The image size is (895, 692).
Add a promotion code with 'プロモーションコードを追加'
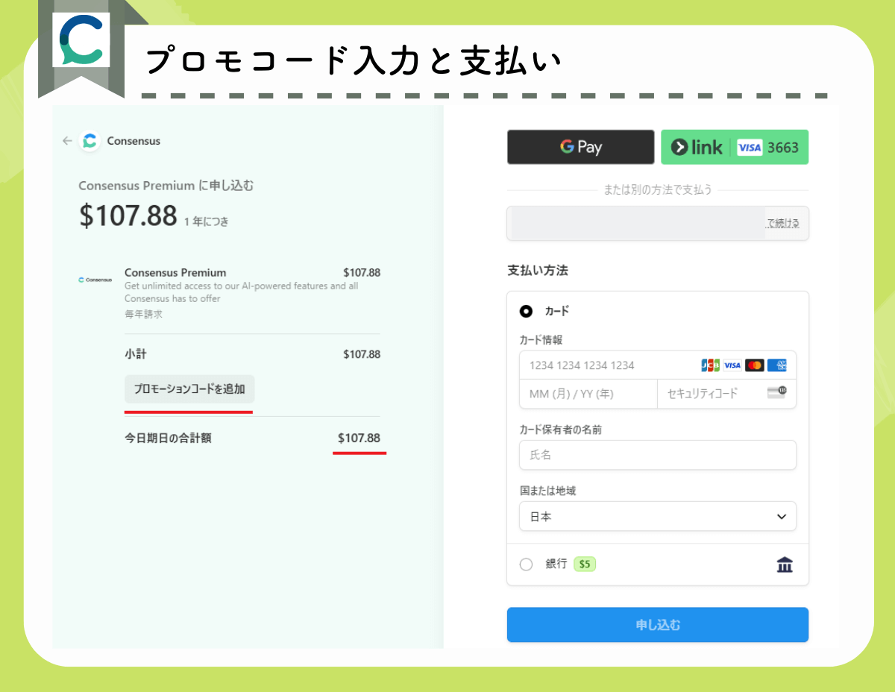[x=189, y=389]
